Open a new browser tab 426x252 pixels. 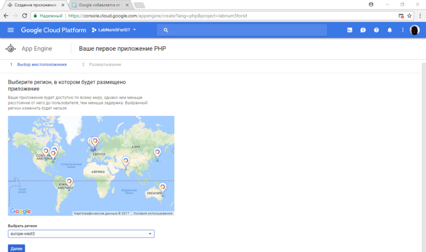click(139, 5)
